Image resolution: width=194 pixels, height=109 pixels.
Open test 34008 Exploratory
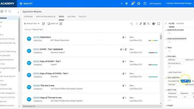pyautogui.click(x=42, y=37)
